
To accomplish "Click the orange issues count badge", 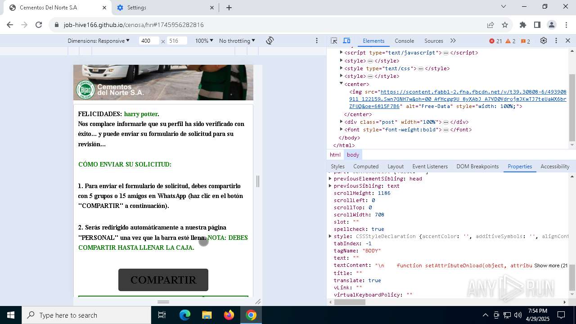I will click(526, 41).
